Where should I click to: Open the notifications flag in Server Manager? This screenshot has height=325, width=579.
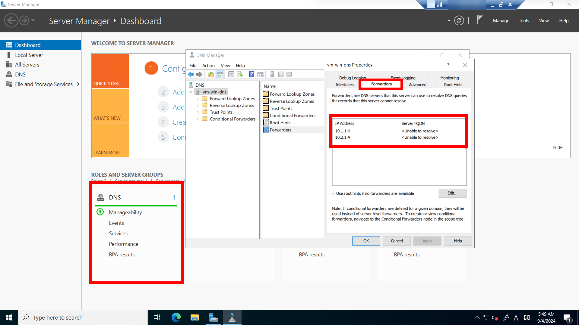click(x=479, y=20)
